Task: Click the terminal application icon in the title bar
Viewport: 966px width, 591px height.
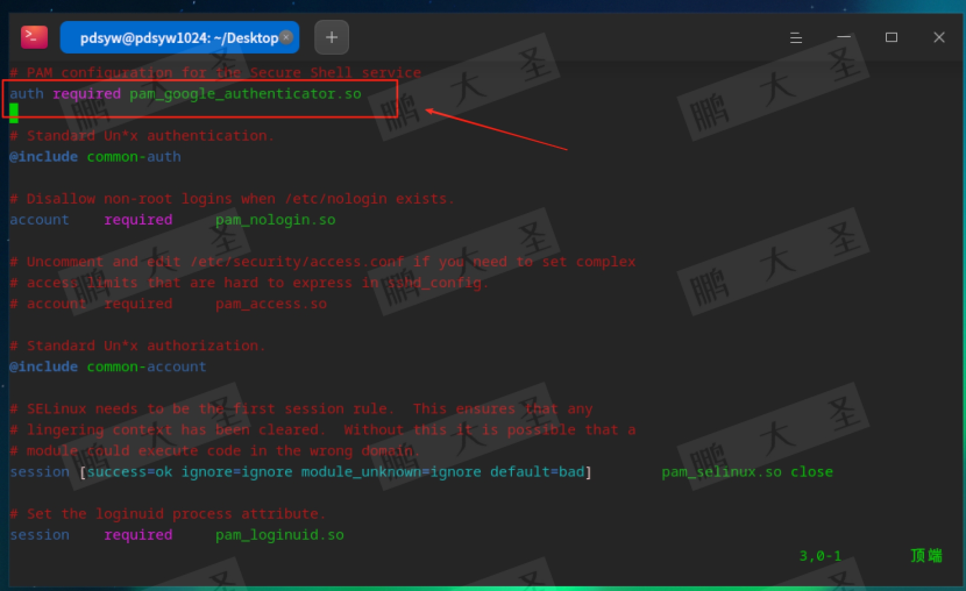Action: point(34,37)
